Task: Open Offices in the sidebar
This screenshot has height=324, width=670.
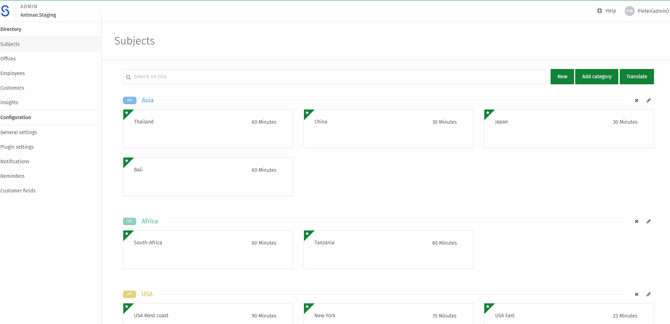Action: [51, 59]
